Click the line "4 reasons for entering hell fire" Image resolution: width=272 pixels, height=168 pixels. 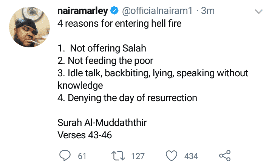pos(120,24)
